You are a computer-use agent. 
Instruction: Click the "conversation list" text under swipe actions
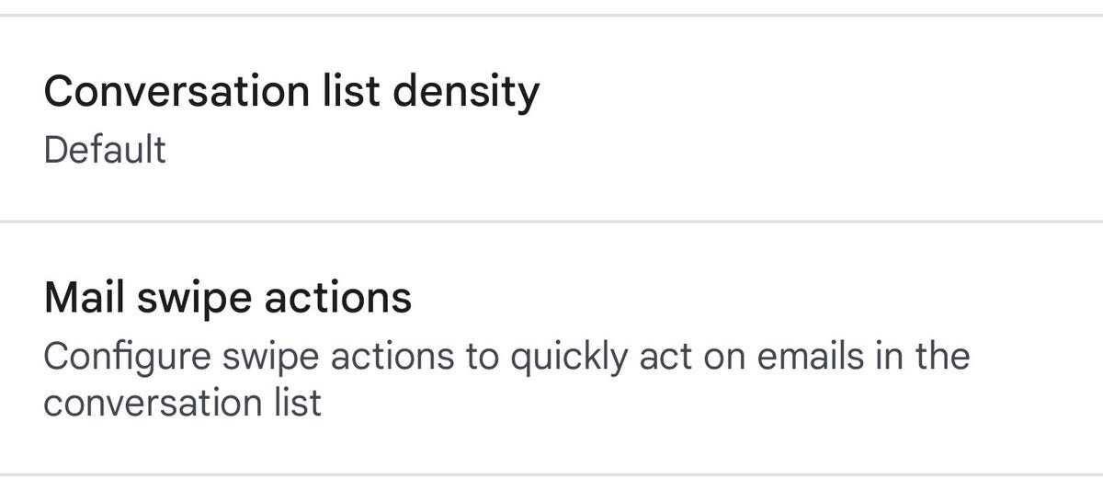click(182, 404)
